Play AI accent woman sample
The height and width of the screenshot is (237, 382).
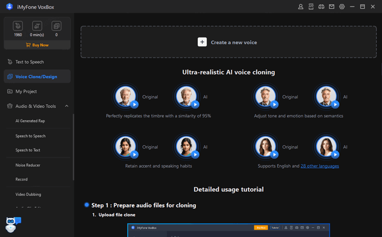pyautogui.click(x=195, y=155)
